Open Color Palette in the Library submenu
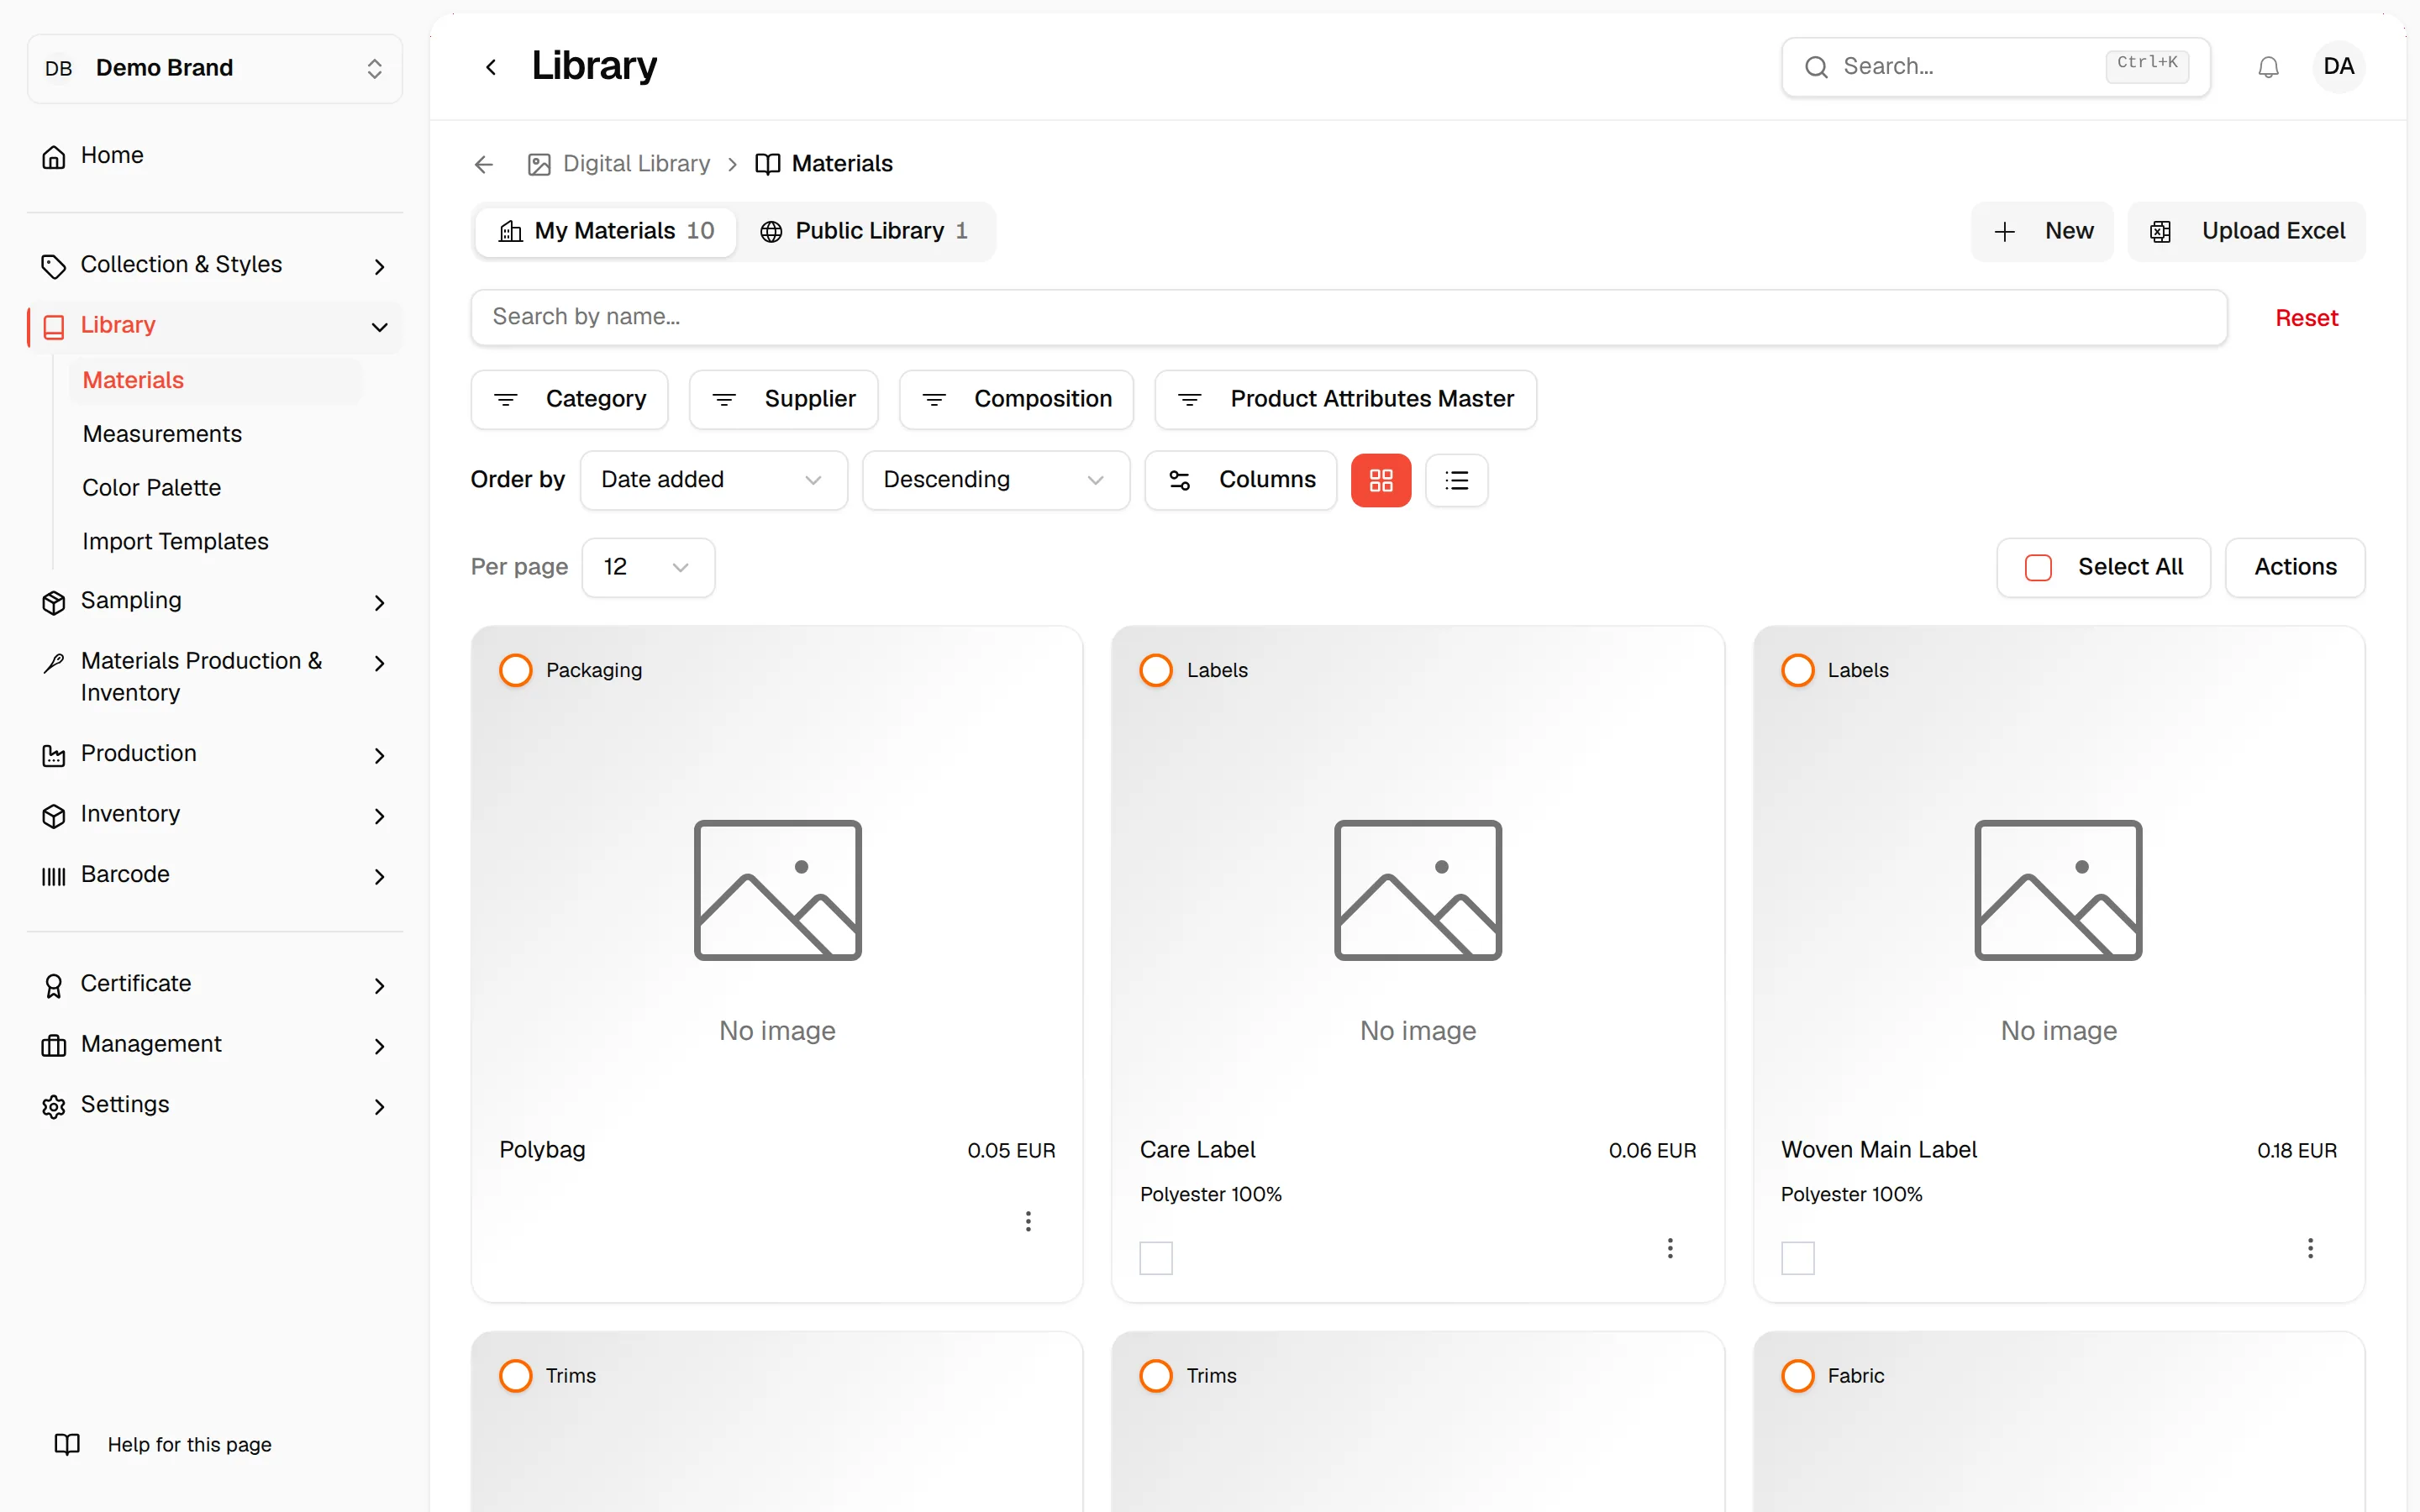 coord(152,488)
